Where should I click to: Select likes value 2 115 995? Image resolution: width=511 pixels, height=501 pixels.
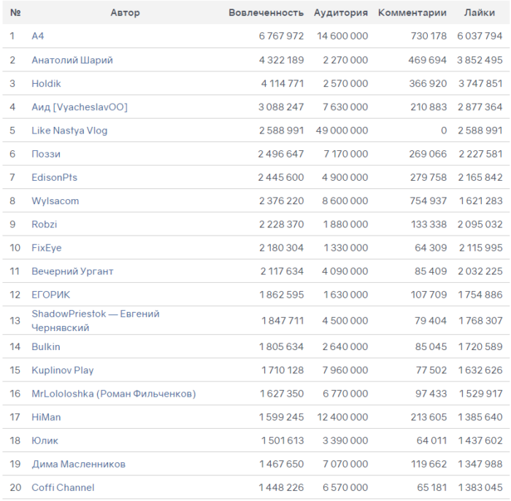(481, 247)
